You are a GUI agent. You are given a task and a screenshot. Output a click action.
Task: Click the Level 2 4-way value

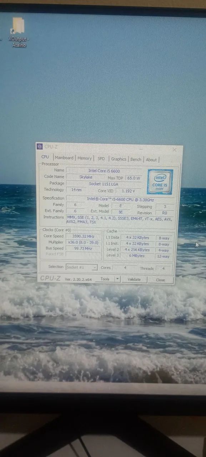point(164,250)
